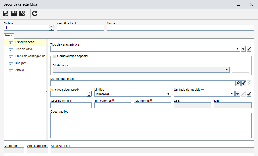Viewport: 258px width, 156px height.
Task: Click the Criado em field
Action: (x=14, y=150)
